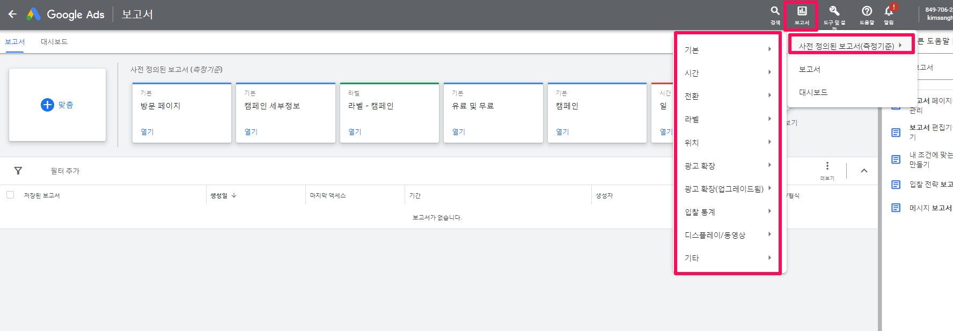Viewport: 953px width, 331px height.
Task: Click the 입찰 전략 보고서 help link
Action: (x=931, y=185)
